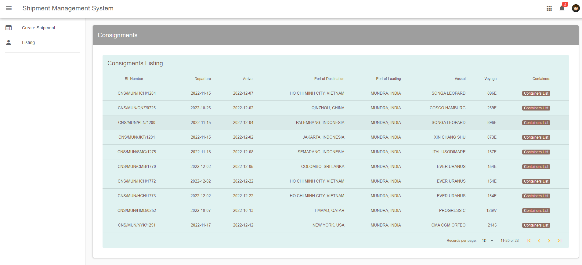Viewport: 582px width, 265px height.
Task: Go to next page of records
Action: click(x=549, y=241)
